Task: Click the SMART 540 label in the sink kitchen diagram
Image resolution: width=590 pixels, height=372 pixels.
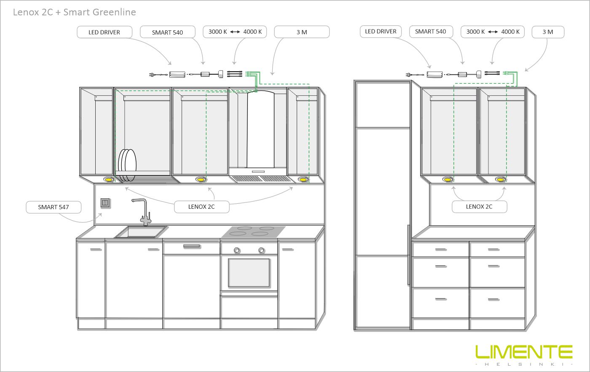Action: [168, 32]
